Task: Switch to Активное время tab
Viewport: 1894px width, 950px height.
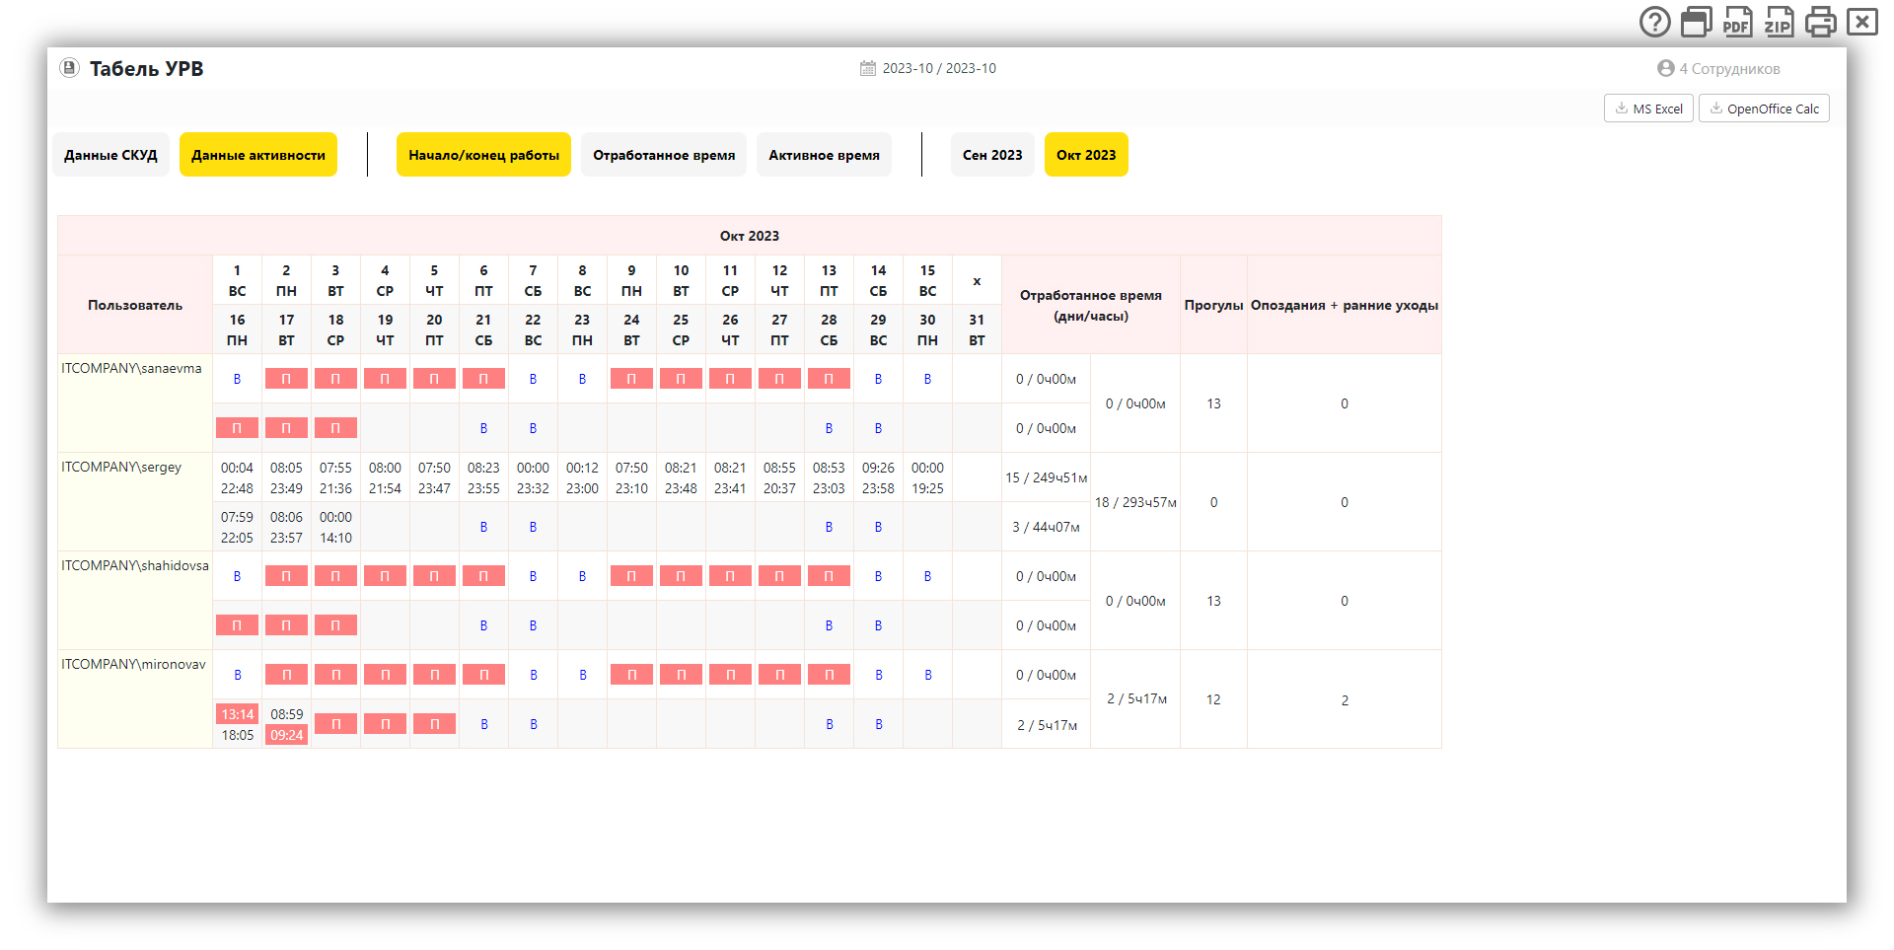Action: point(824,155)
